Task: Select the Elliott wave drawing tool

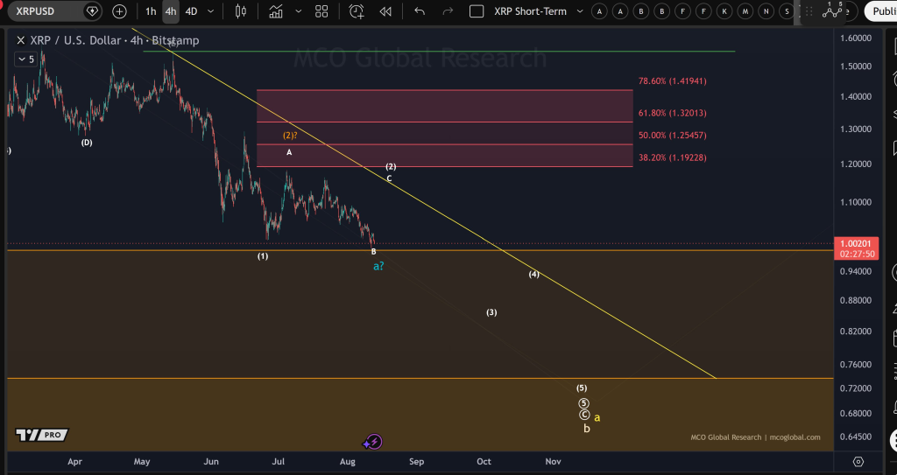Action: coord(833,10)
